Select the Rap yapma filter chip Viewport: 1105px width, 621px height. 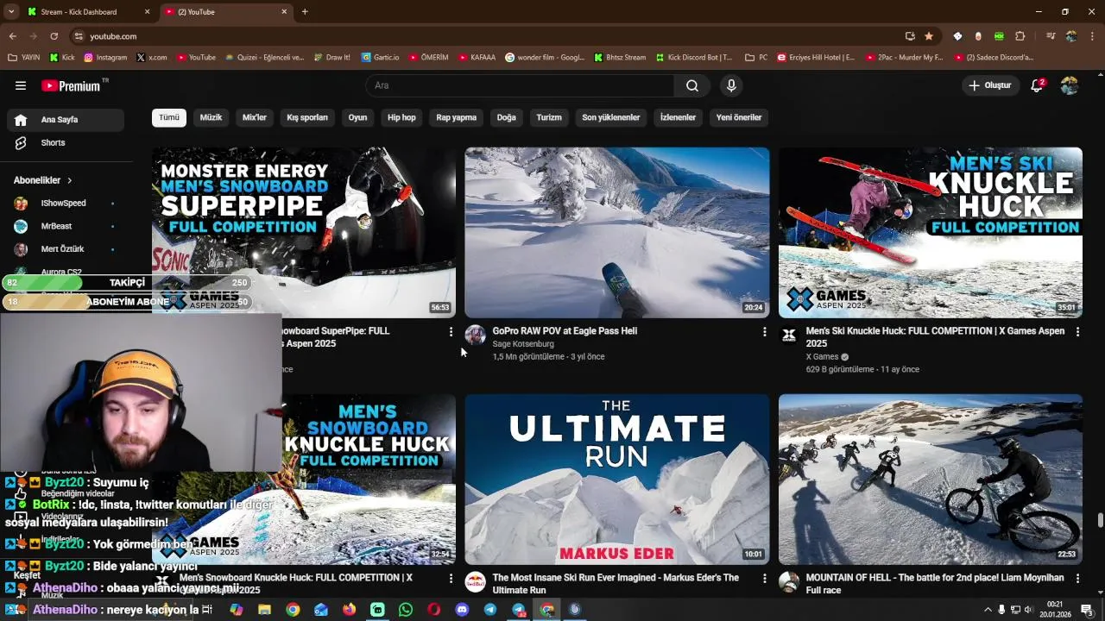(x=456, y=117)
